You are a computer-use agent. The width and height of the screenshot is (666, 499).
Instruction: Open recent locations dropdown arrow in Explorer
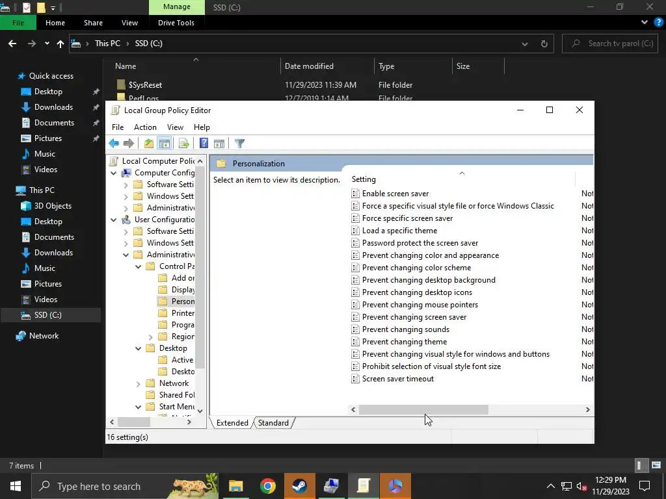47,44
